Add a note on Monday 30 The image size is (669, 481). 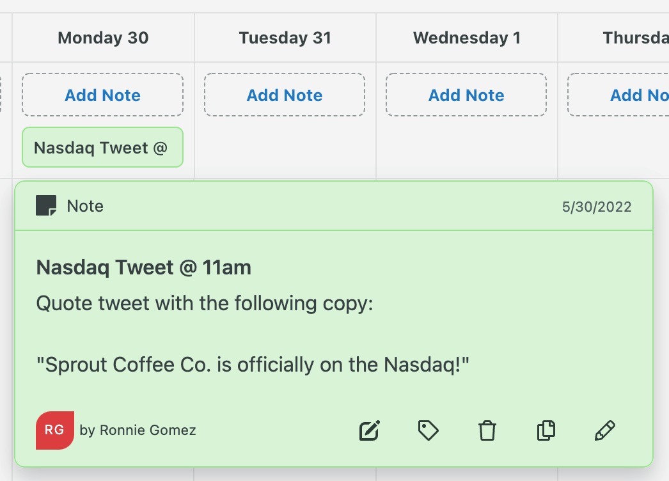point(103,95)
